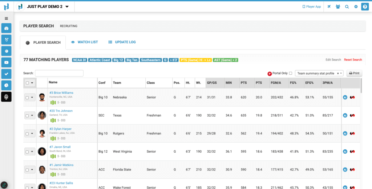Click the AI icon for Brice Williams
The height and width of the screenshot is (189, 372).
[x=345, y=97]
